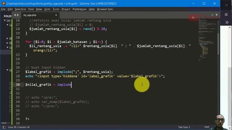Click Line 30, Column 24 status text
The image size is (232, 130).
pos(19,127)
